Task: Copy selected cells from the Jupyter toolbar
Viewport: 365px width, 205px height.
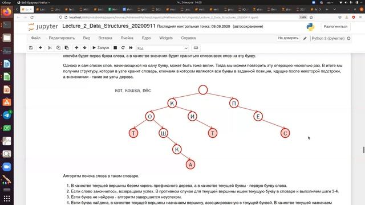Action: tap(58, 48)
